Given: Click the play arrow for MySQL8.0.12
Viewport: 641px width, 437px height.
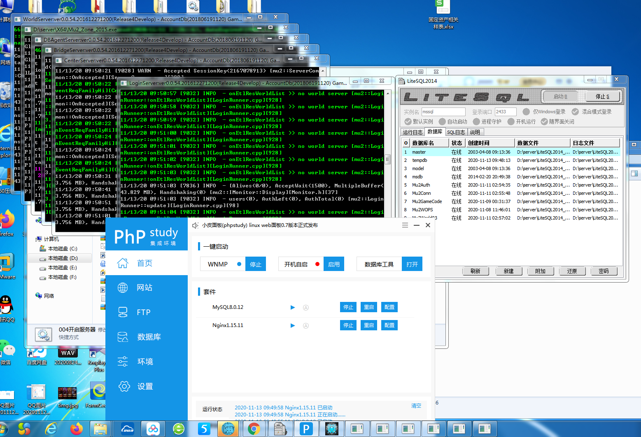Looking at the screenshot, I should click(x=293, y=307).
